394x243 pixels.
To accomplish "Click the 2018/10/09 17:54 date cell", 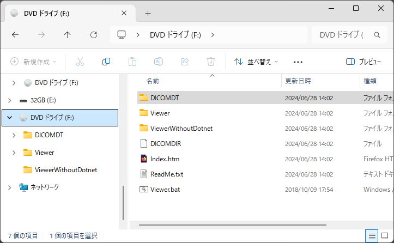I will click(x=309, y=190).
